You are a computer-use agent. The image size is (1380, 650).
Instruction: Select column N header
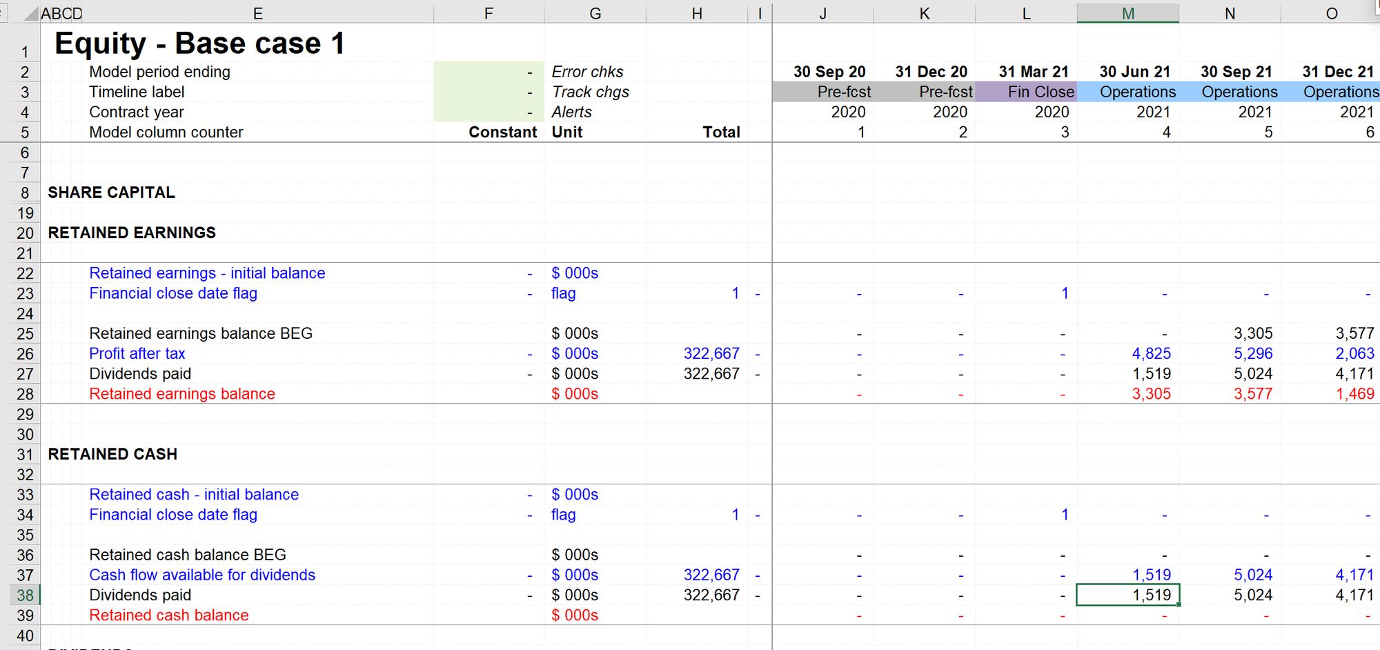[1230, 13]
